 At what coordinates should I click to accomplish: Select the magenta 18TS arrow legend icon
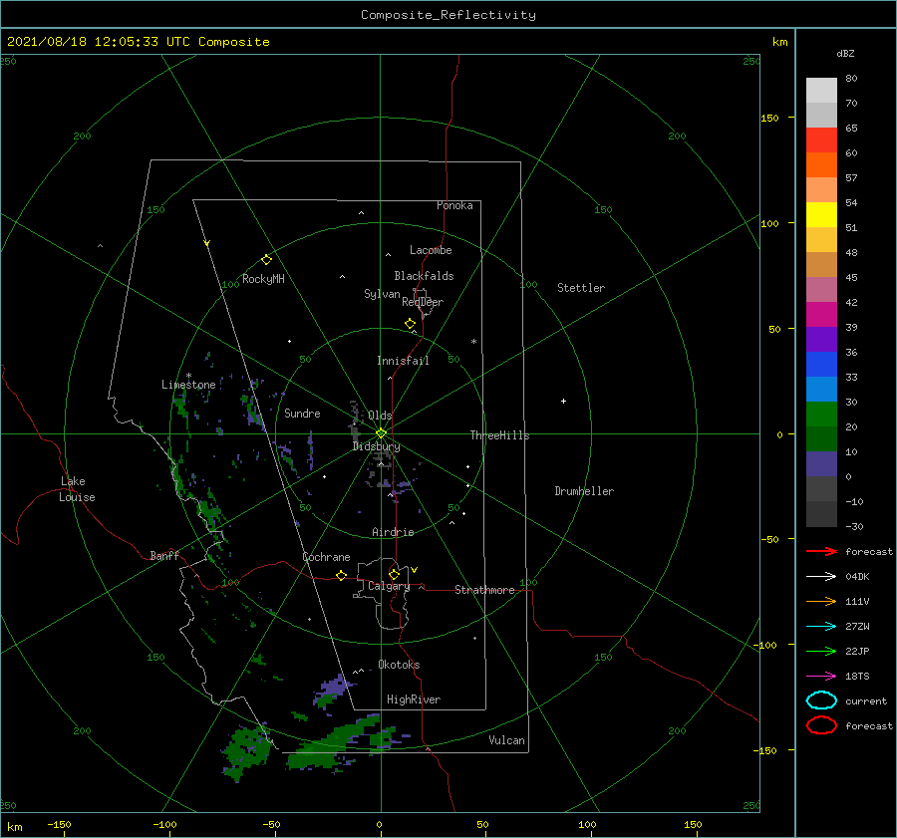point(821,676)
